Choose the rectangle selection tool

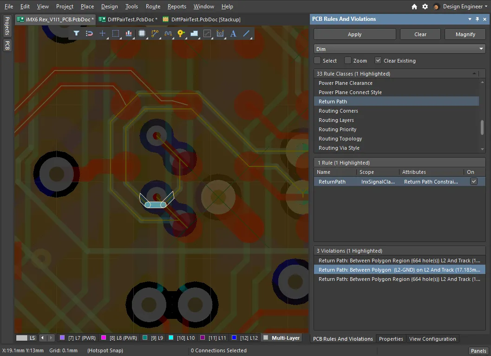(x=116, y=33)
